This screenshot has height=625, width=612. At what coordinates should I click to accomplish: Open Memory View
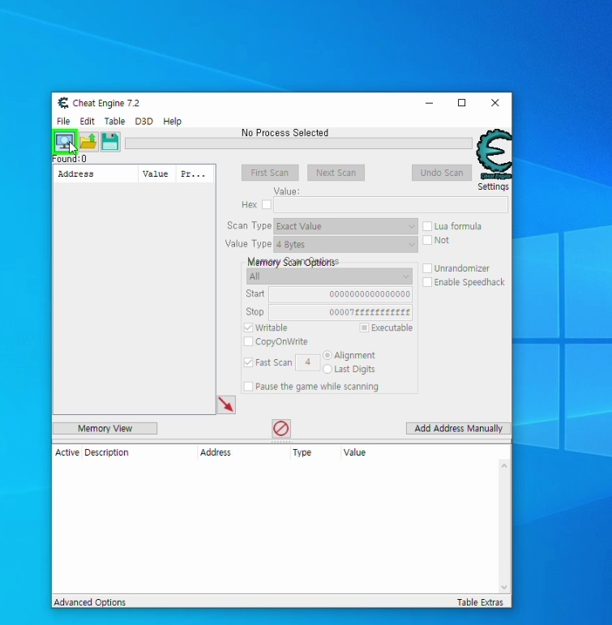(x=105, y=429)
